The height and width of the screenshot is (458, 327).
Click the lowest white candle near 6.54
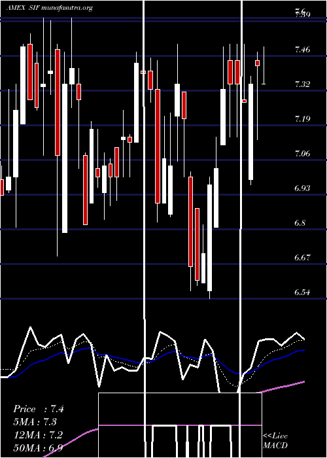[210, 238]
